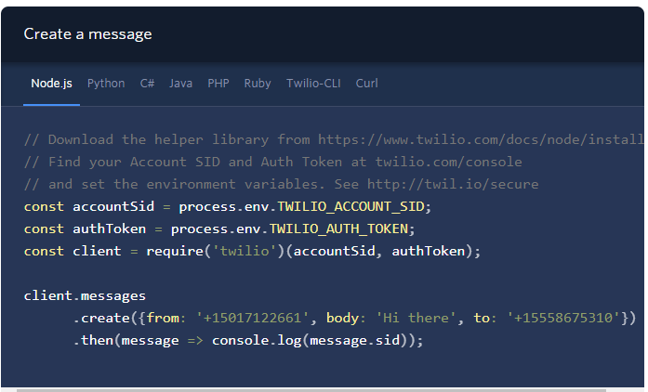View the Curl example tab
Image resolution: width=648 pixels, height=392 pixels.
(x=367, y=84)
